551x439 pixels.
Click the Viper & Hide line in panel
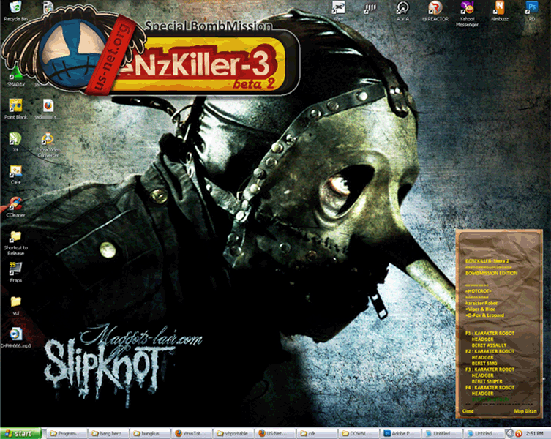point(480,309)
